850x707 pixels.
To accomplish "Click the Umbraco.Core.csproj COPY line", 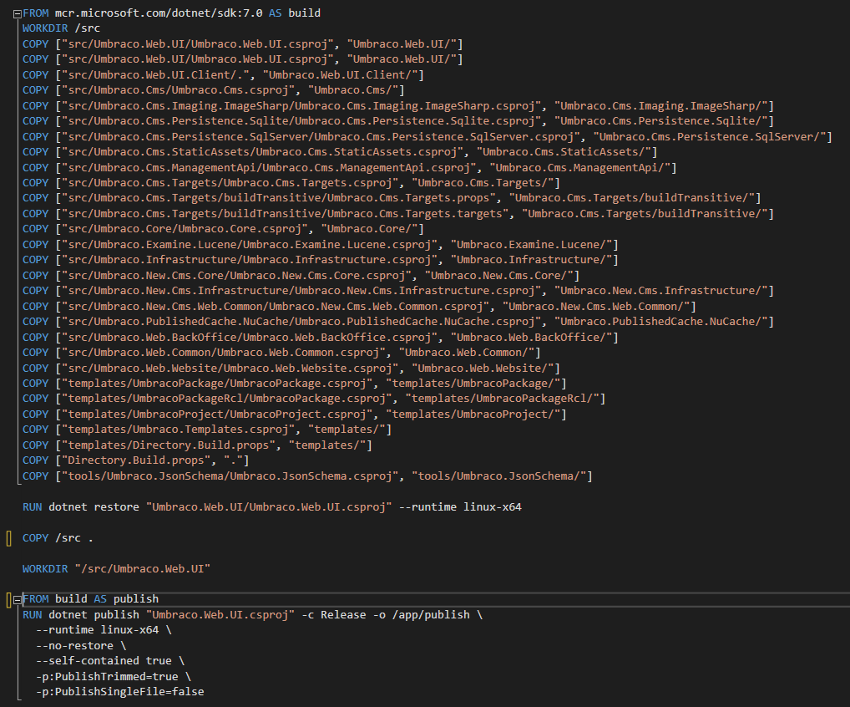I will click(x=223, y=229).
